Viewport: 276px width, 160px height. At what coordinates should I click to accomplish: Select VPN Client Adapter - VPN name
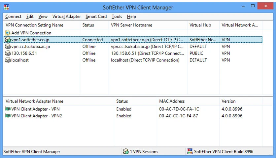[35, 109]
